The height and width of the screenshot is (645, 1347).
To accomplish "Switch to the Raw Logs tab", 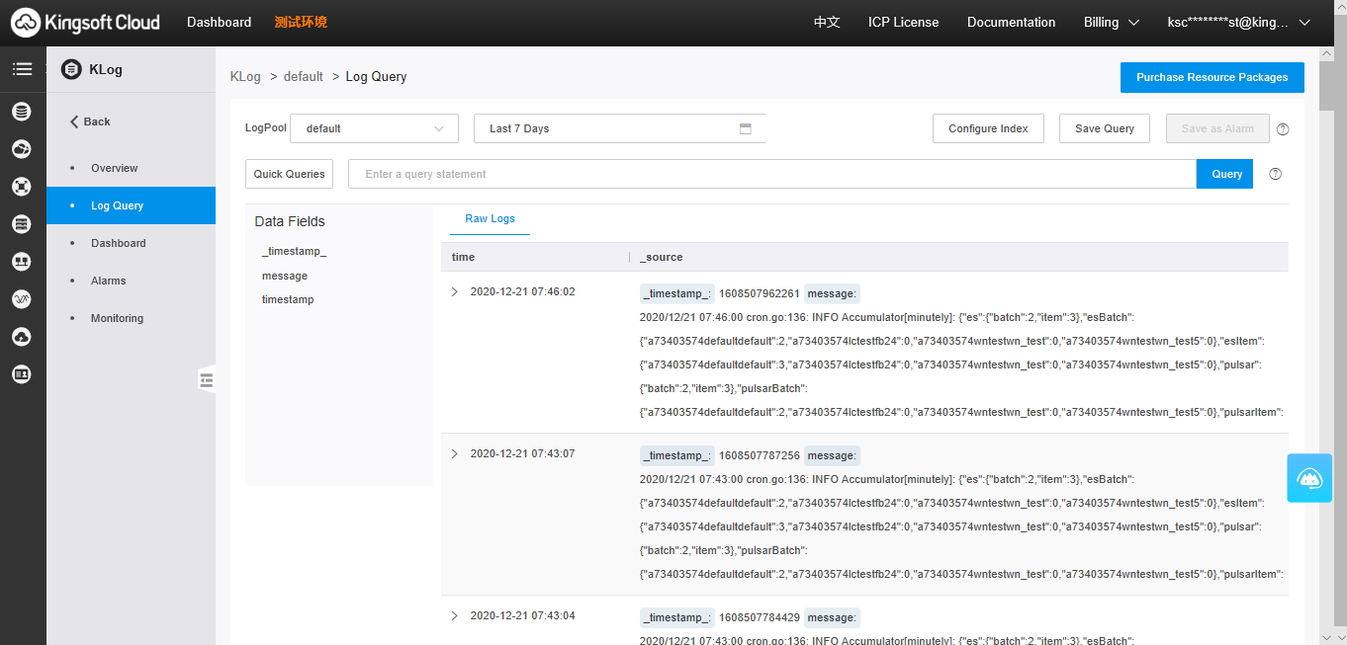I will tap(490, 218).
